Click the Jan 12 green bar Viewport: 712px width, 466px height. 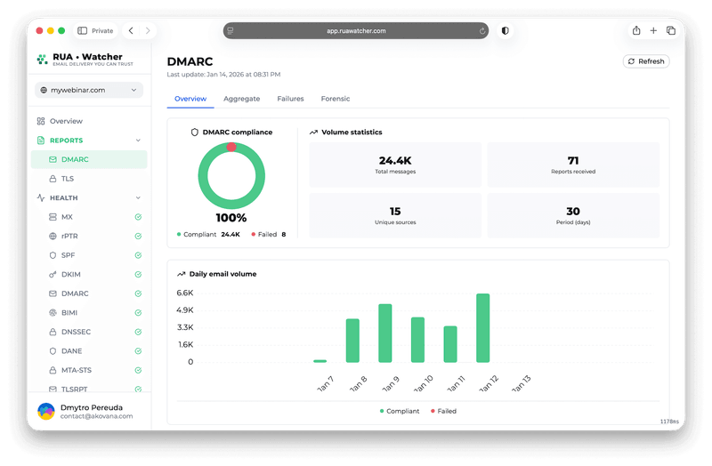pos(482,327)
